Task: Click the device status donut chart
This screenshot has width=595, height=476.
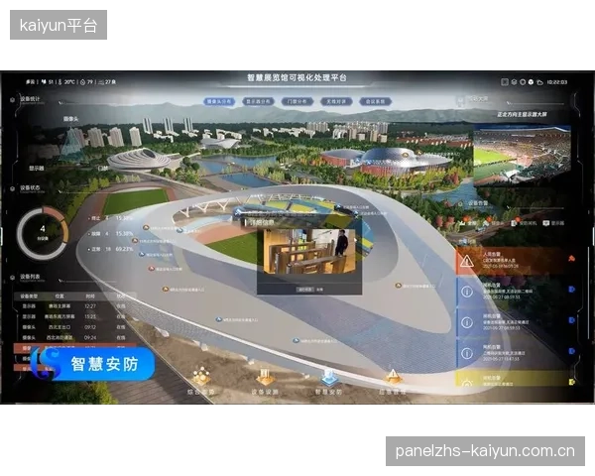Action: pyautogui.click(x=43, y=233)
